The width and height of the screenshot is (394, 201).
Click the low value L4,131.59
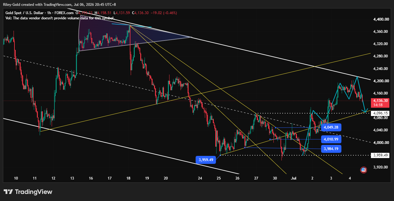[121, 13]
